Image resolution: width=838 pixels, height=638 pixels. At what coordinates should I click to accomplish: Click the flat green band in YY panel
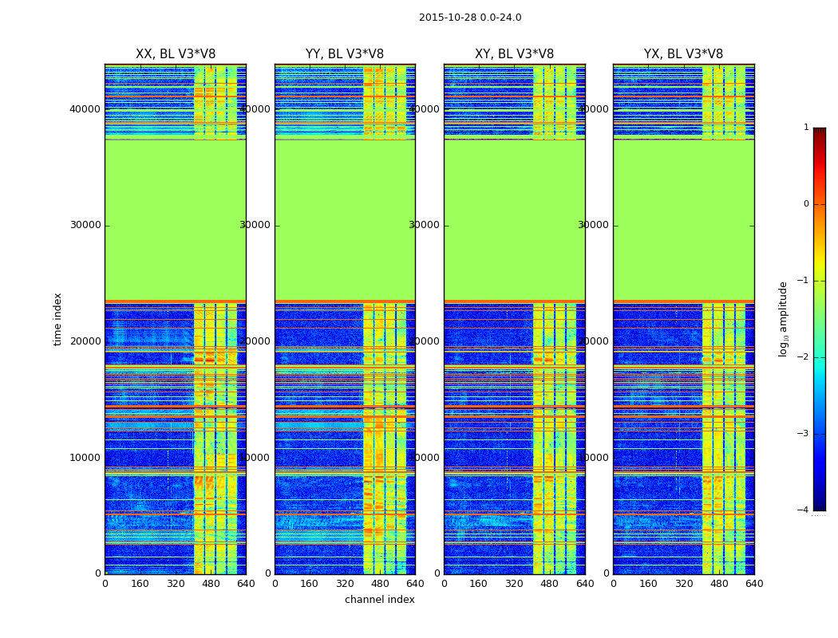(345, 220)
